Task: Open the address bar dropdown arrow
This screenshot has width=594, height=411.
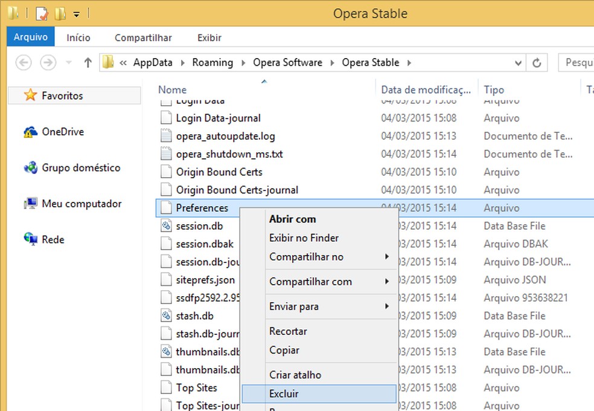Action: (519, 62)
